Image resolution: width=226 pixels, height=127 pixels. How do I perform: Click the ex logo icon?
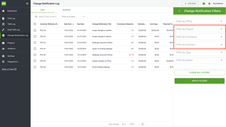4,4
